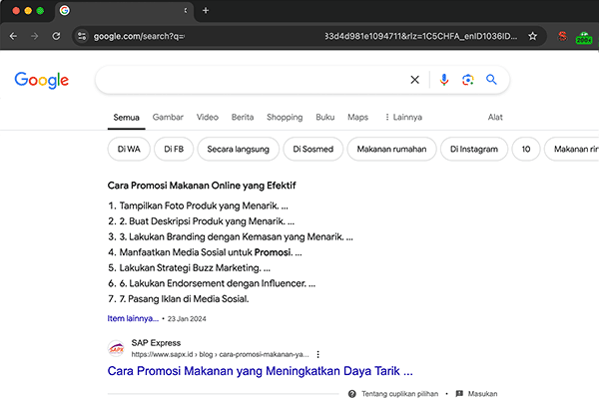Click the sapx.id result URL
Screen dimensions: 599x399
[x=220, y=355]
